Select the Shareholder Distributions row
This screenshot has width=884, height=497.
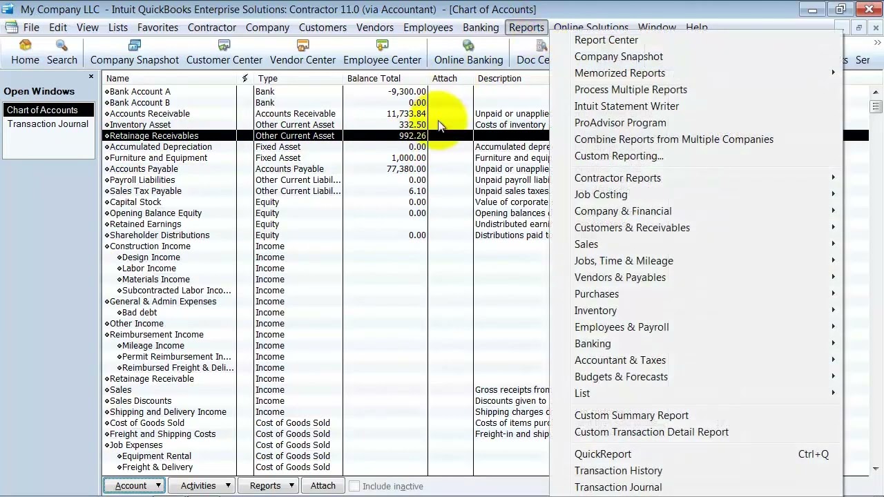[x=326, y=235]
